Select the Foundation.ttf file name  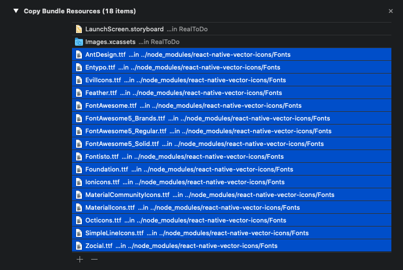coord(107,170)
